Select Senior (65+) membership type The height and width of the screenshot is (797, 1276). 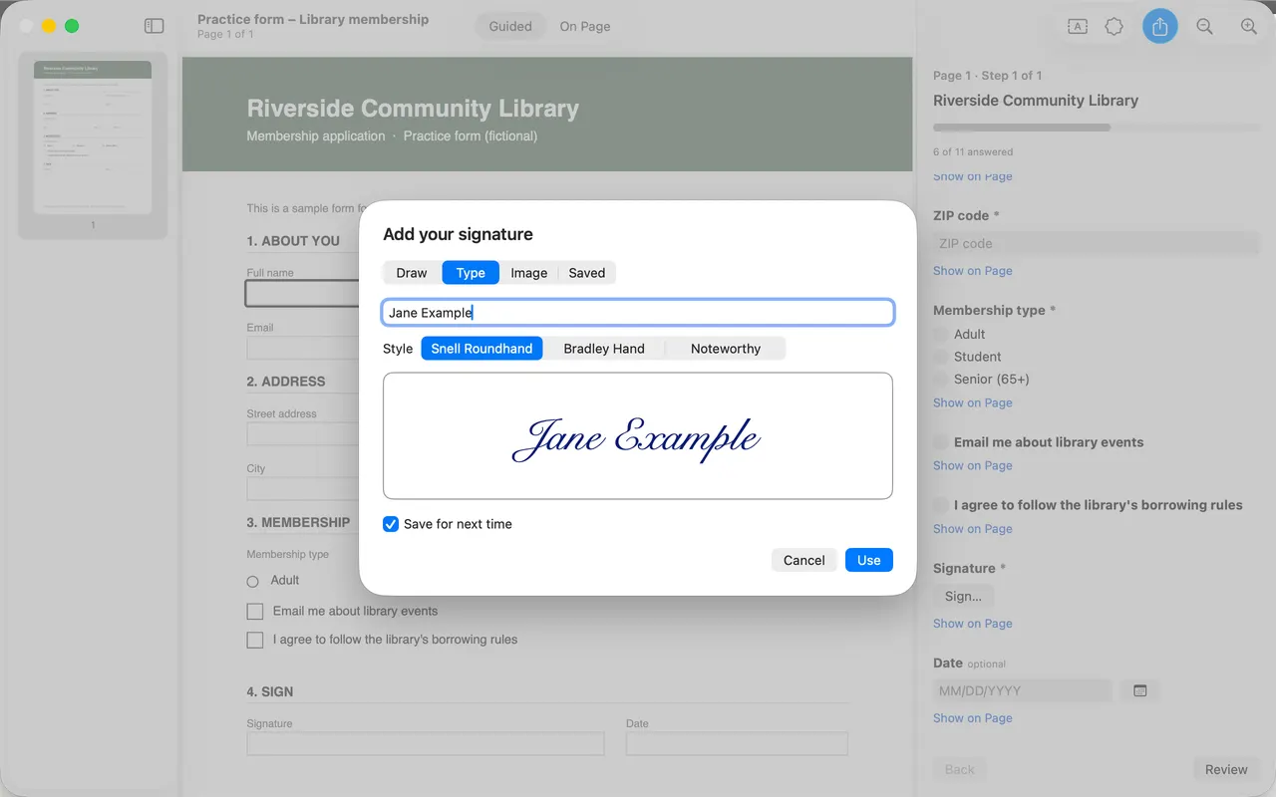point(940,380)
